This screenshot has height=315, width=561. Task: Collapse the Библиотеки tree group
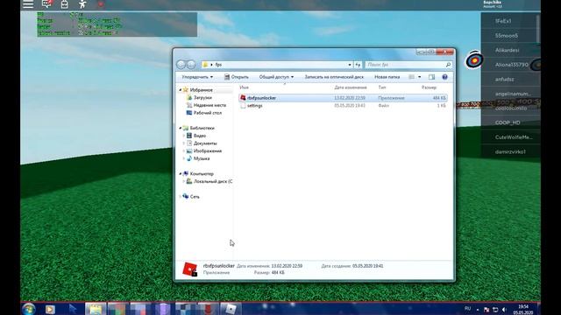[x=180, y=128]
